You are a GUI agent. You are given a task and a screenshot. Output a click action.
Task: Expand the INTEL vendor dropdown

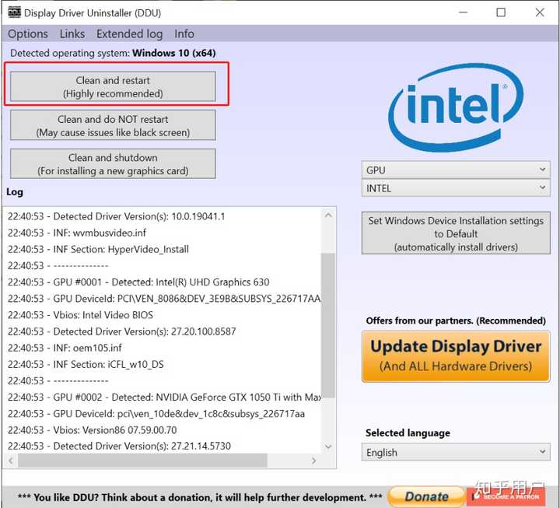pyautogui.click(x=456, y=188)
